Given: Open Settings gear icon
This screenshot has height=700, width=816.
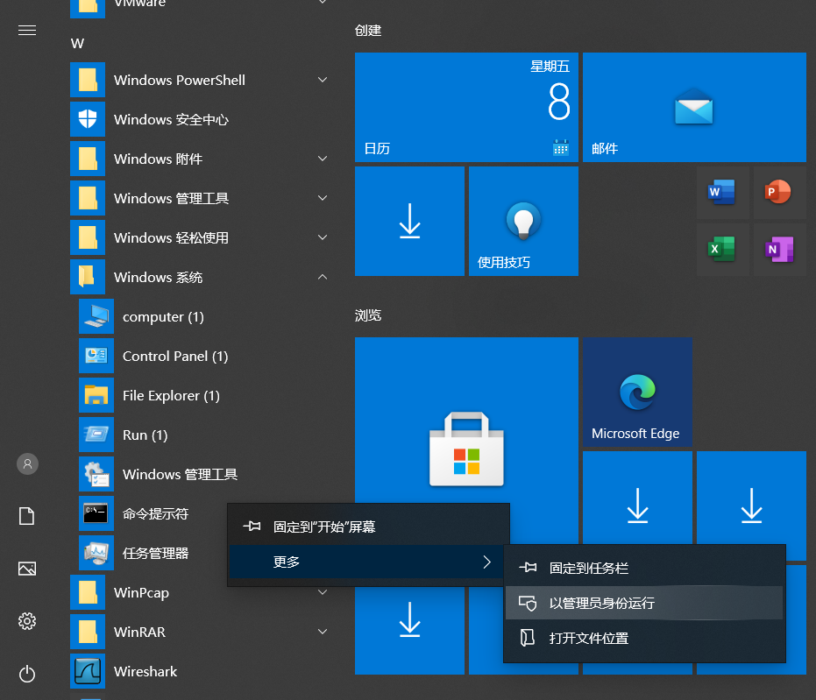Looking at the screenshot, I should [27, 621].
